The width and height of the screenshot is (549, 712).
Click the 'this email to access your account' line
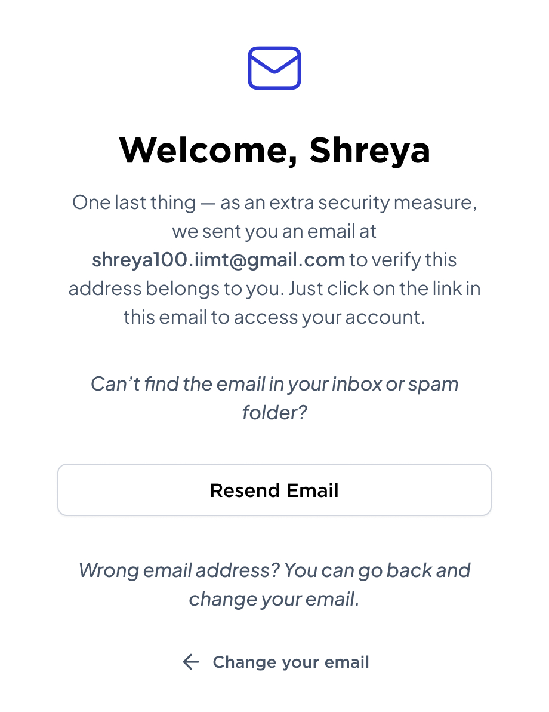click(x=274, y=317)
